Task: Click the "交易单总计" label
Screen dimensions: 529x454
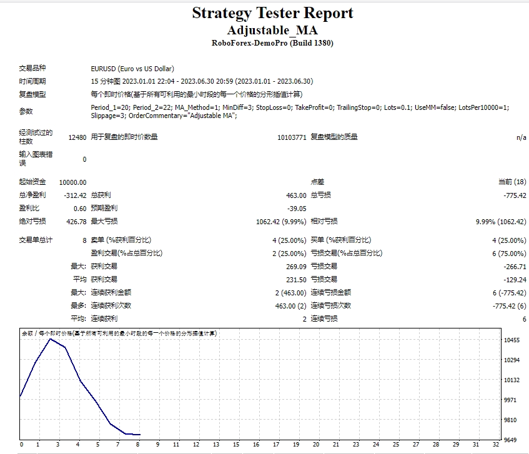Action: point(36,240)
